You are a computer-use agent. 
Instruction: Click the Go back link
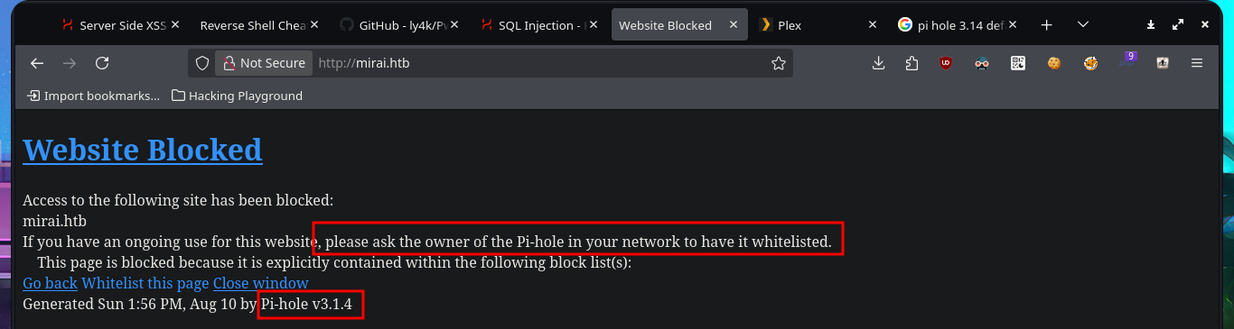click(50, 283)
